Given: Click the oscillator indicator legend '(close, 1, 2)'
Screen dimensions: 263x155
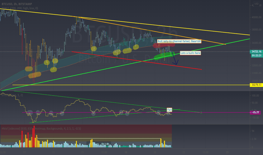Looking at the screenshot, I should pyautogui.click(x=12, y=95).
